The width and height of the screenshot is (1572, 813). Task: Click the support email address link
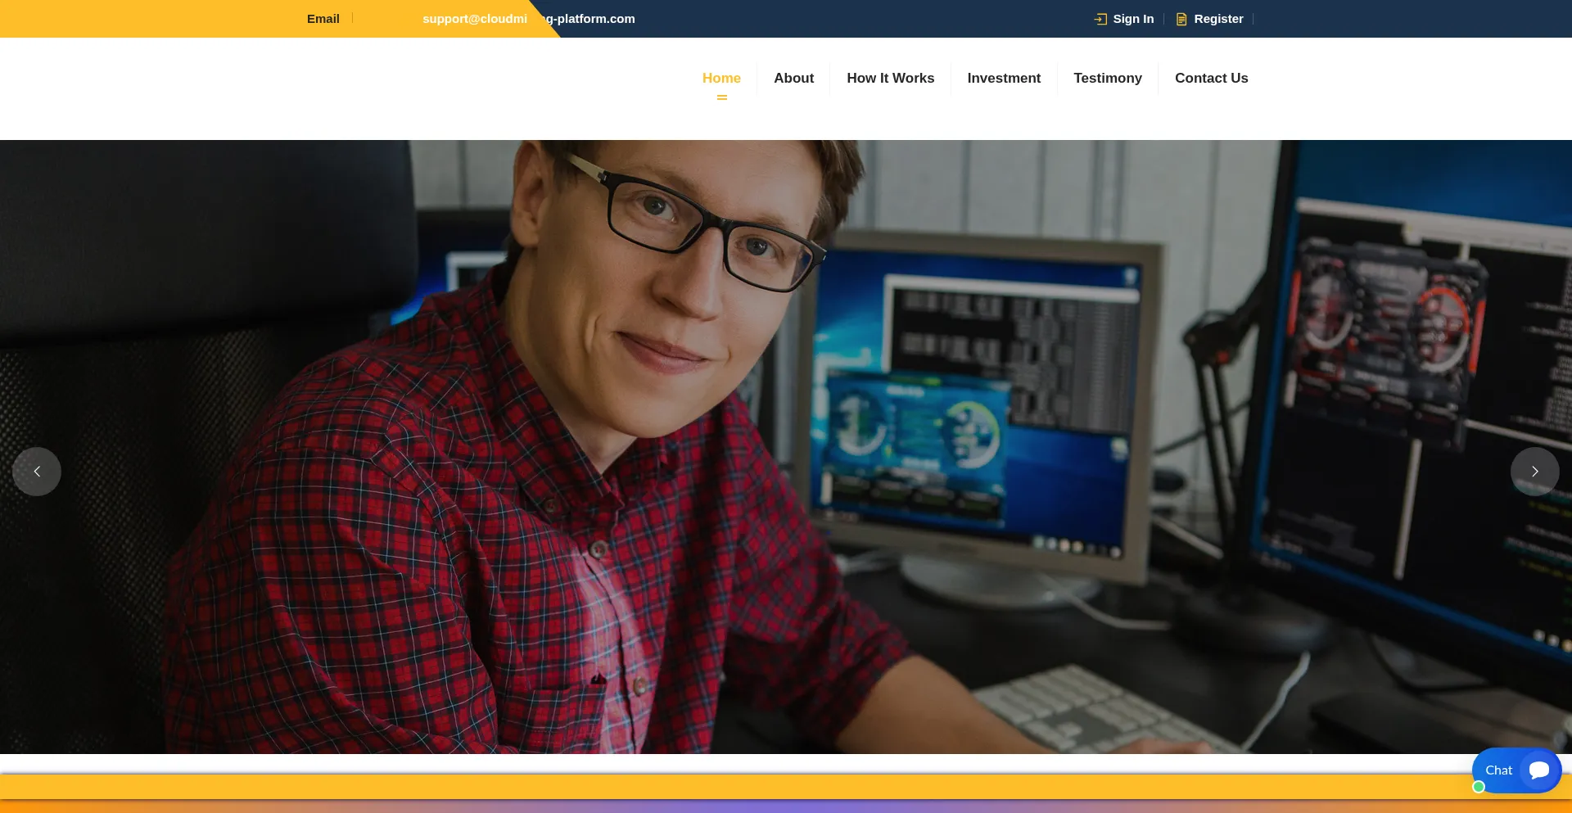click(528, 19)
